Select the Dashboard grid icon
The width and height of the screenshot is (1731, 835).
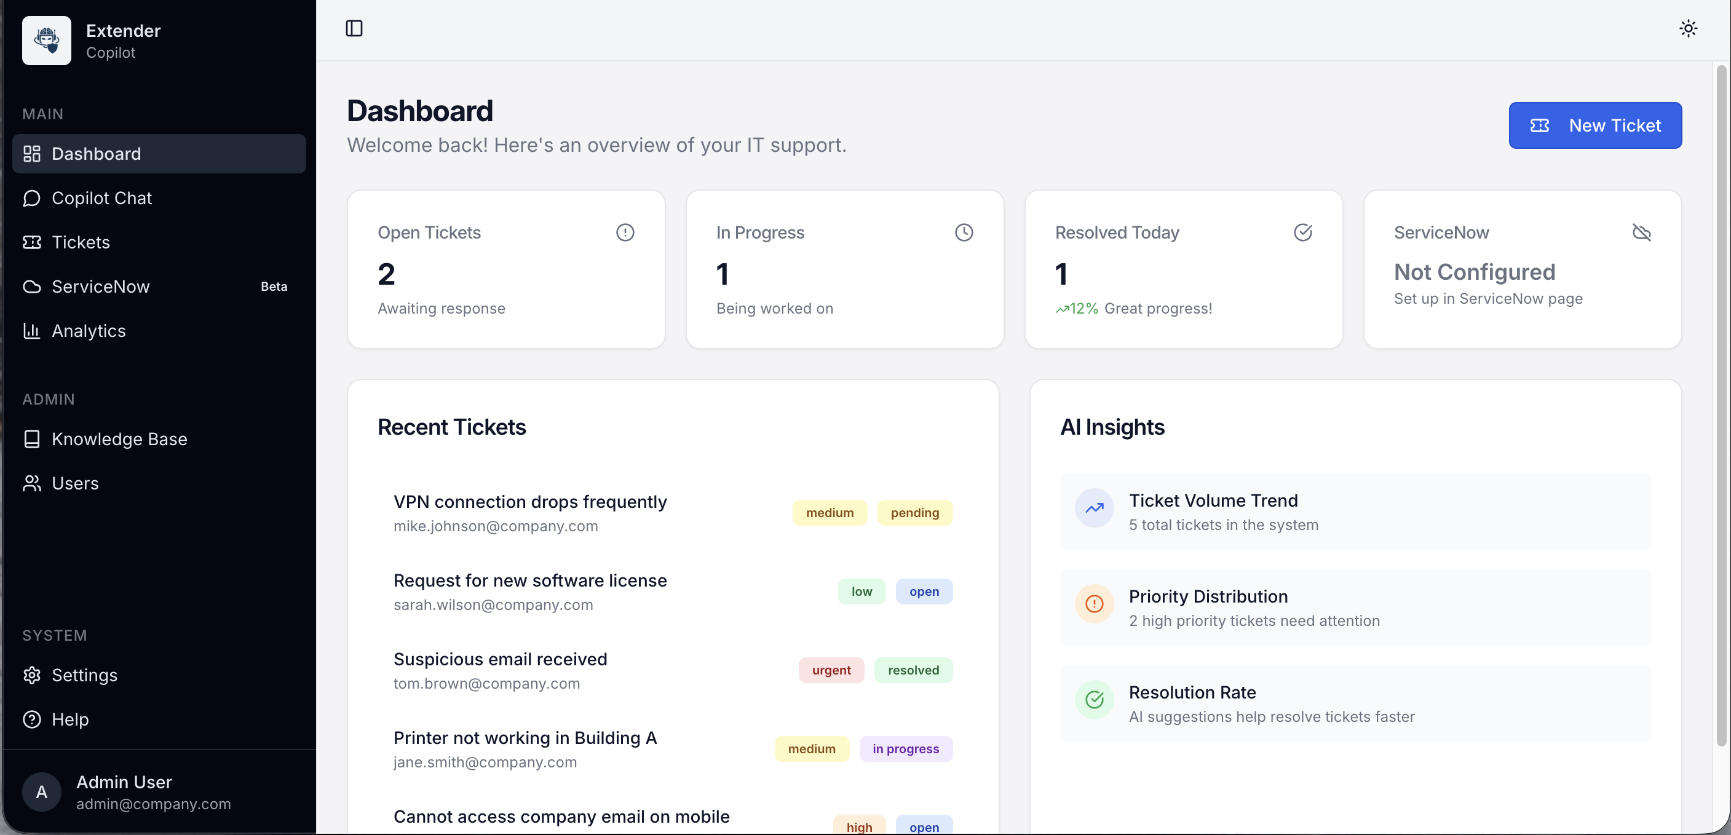[x=31, y=154]
